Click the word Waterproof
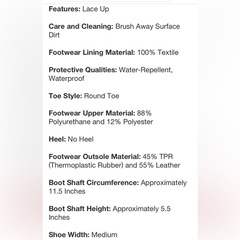This screenshot has width=240, height=240. click(x=67, y=79)
